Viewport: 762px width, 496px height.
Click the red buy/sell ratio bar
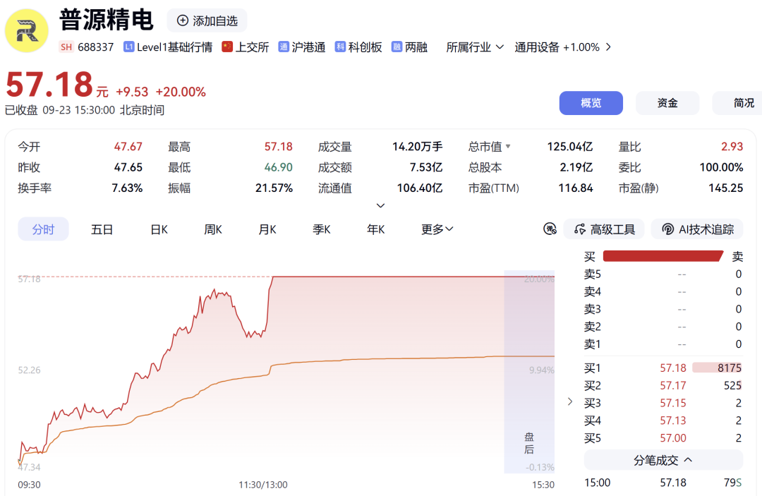tap(663, 256)
